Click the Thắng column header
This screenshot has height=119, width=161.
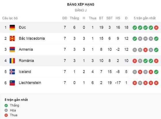click(x=74, y=18)
